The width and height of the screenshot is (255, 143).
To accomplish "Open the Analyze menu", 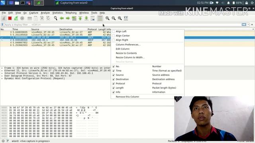I will click(45, 13).
